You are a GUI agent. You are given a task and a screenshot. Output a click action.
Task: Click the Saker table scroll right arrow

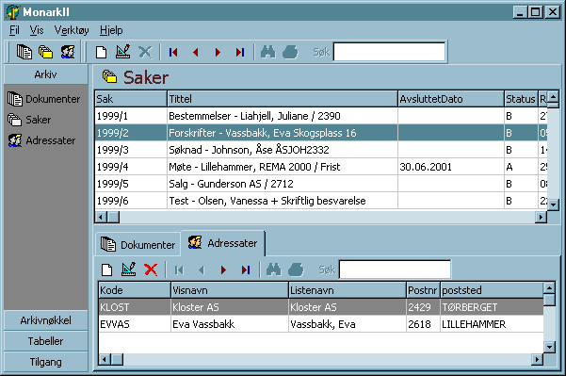point(541,217)
